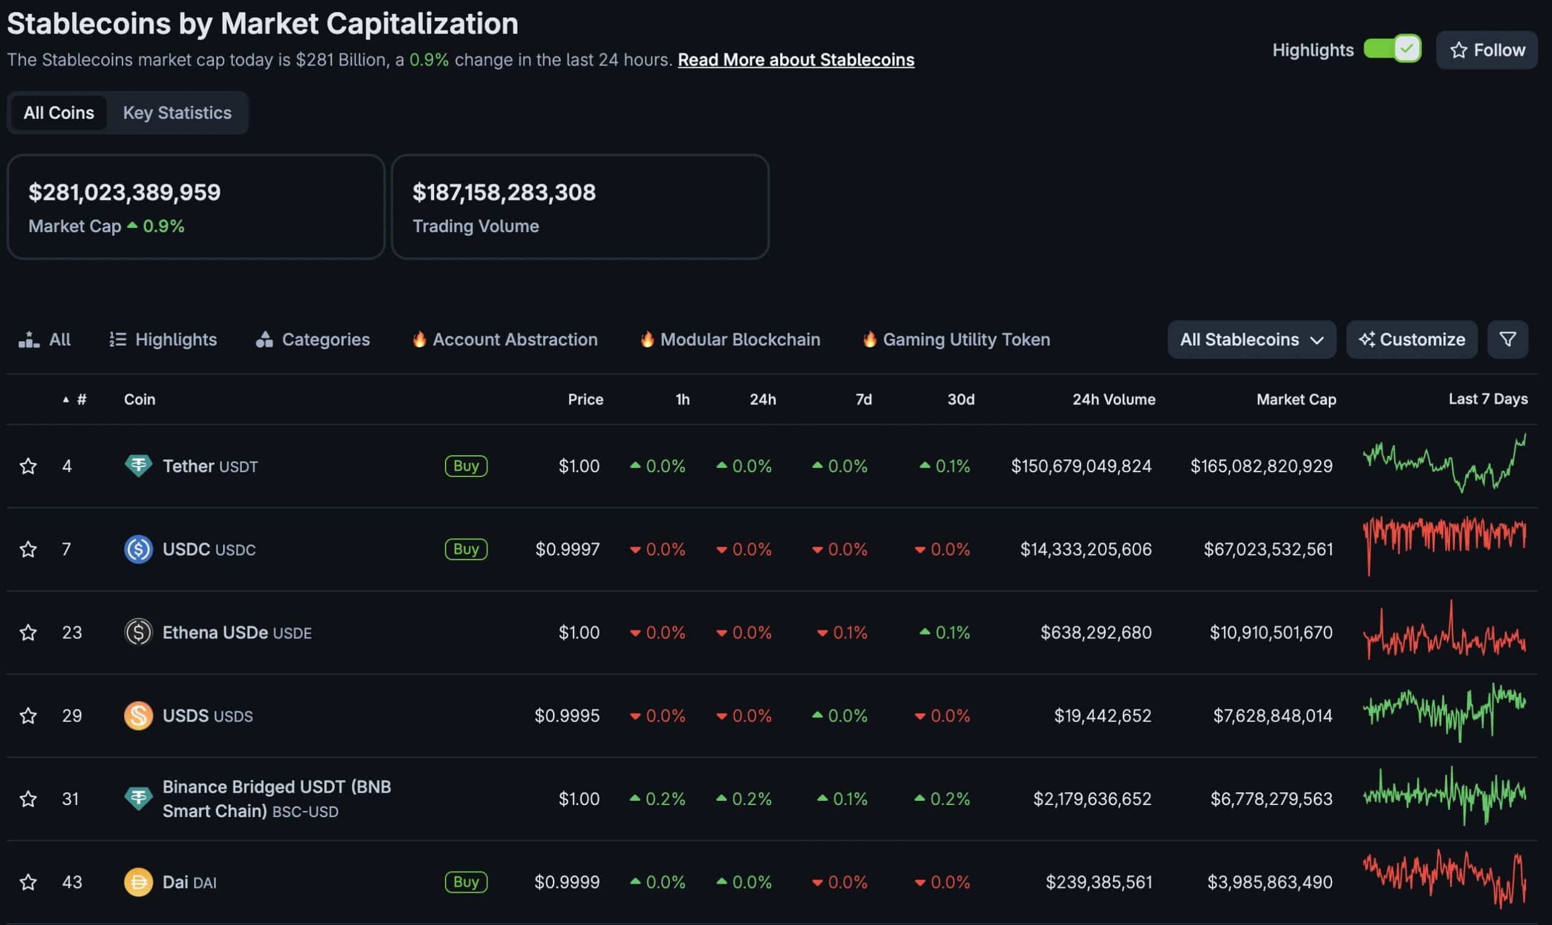Click USDC market cap $67,023,532,561

click(1268, 549)
